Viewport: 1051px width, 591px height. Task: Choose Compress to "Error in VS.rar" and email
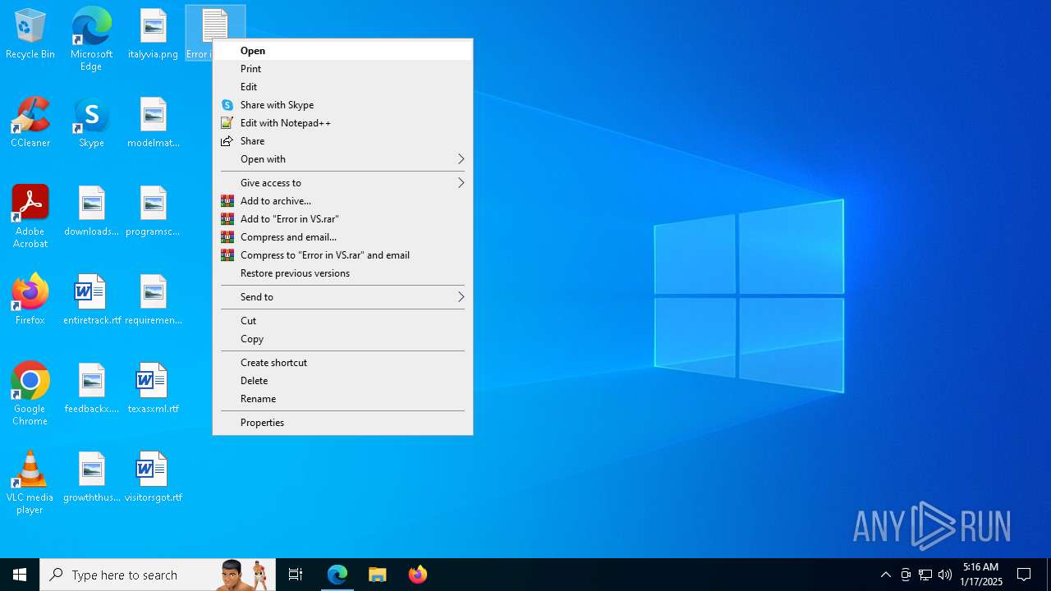(x=342, y=255)
